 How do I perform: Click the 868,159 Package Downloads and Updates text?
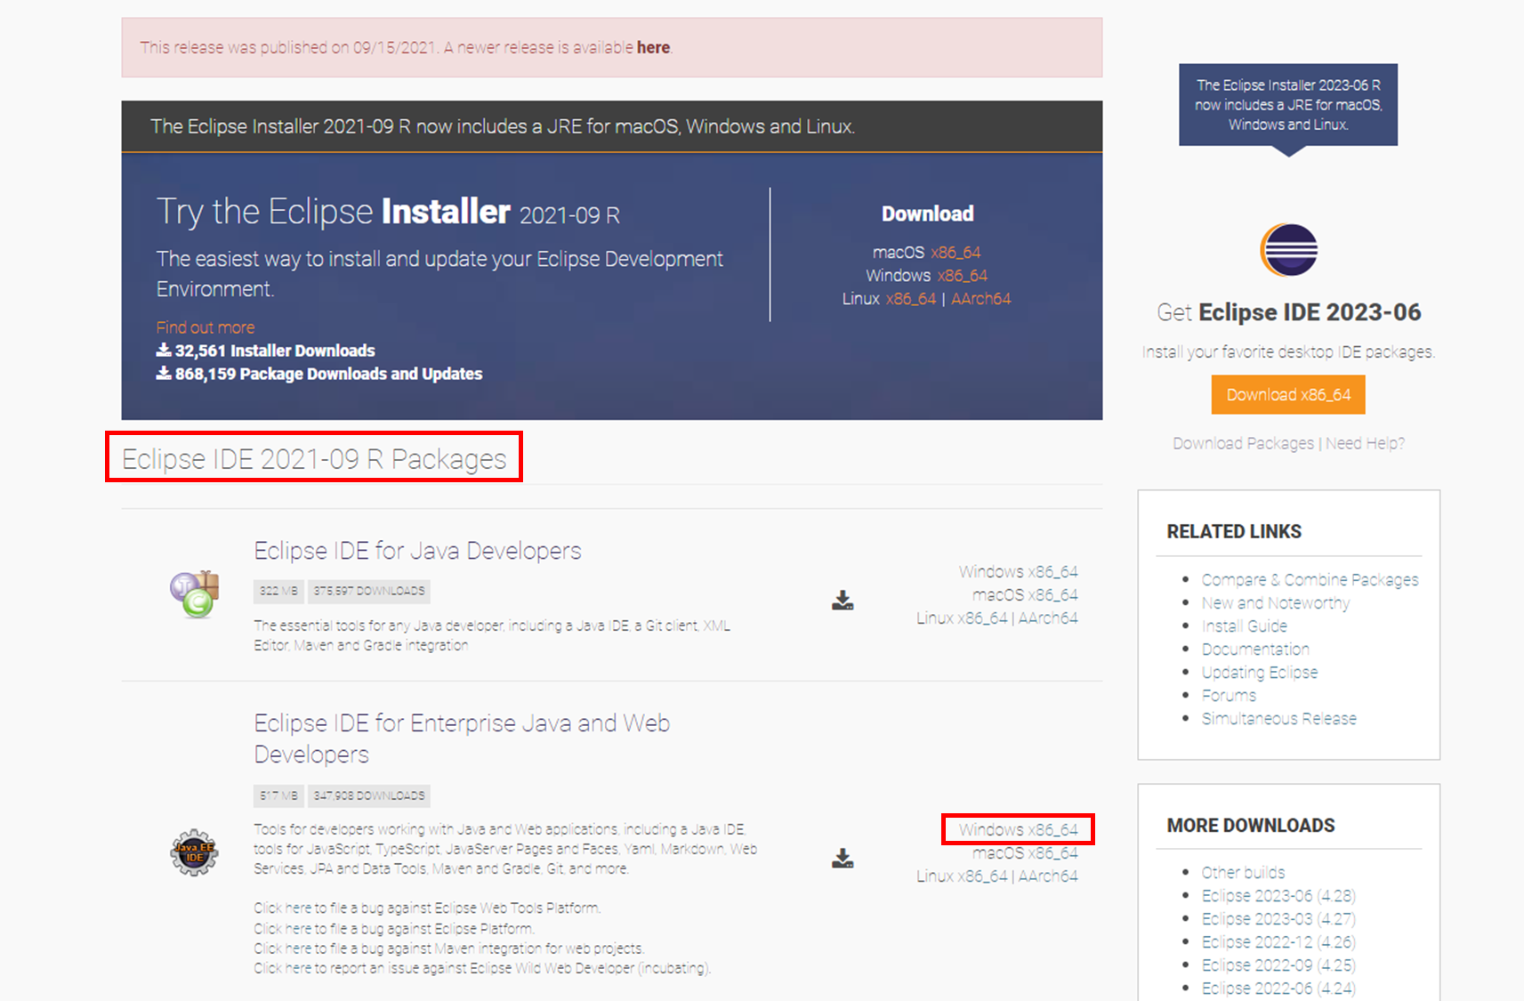point(328,374)
